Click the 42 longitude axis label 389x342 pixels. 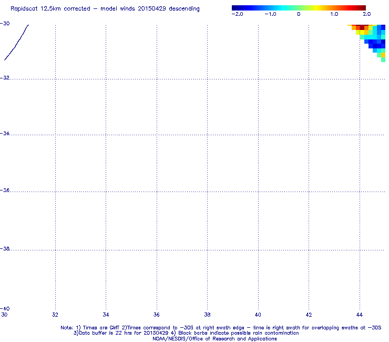coord(309,315)
